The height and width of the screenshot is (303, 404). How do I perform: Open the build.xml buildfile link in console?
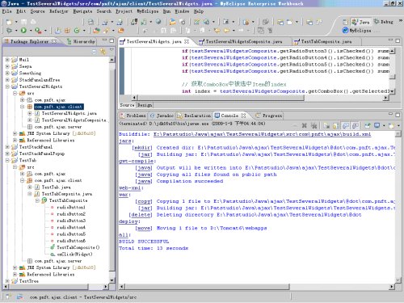click(262, 134)
